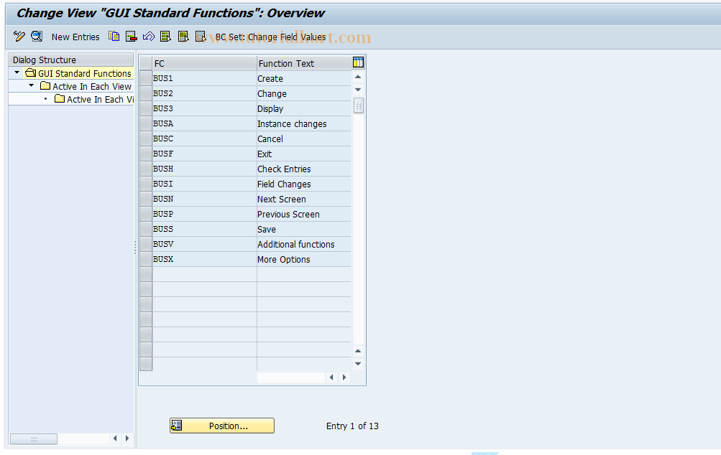Click the Change function text cell
The image size is (721, 455).
tap(304, 94)
